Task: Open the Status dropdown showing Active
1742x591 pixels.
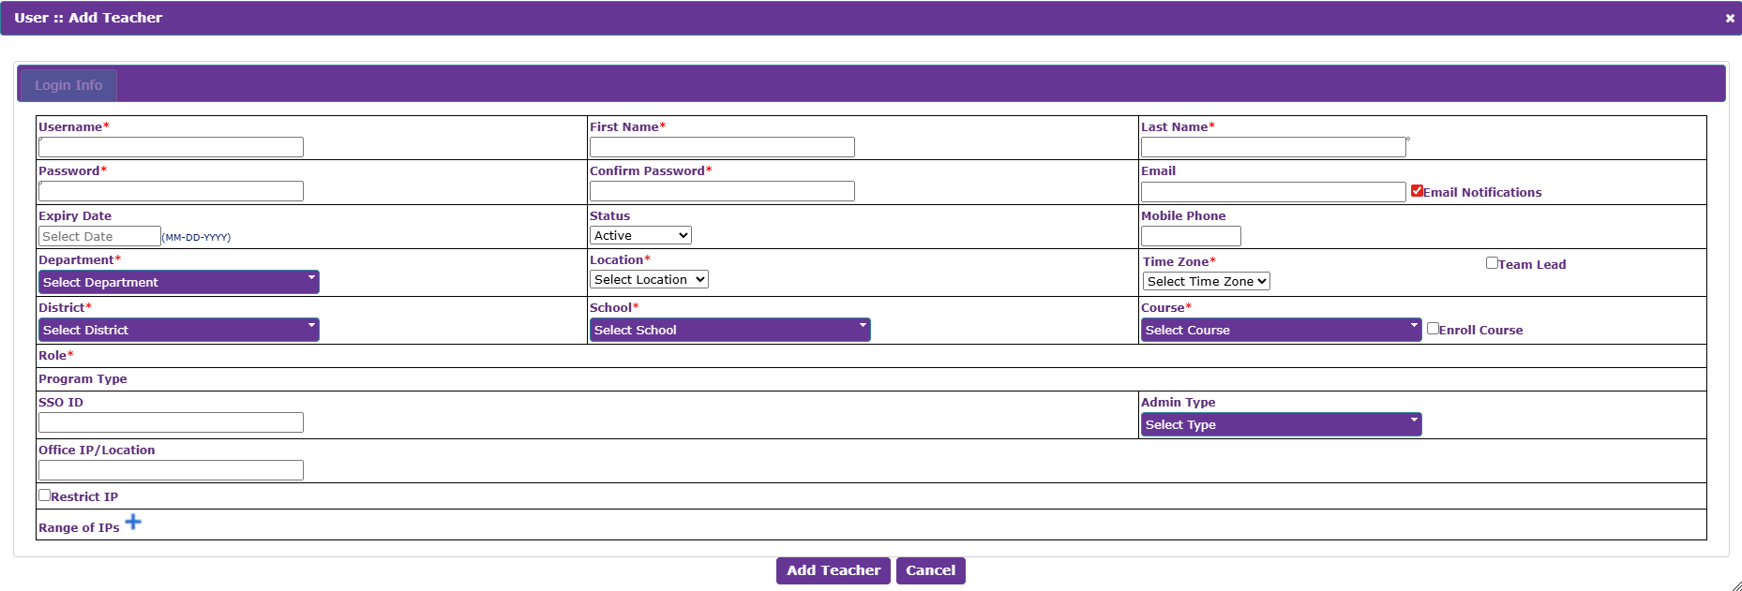Action: pyautogui.click(x=641, y=235)
